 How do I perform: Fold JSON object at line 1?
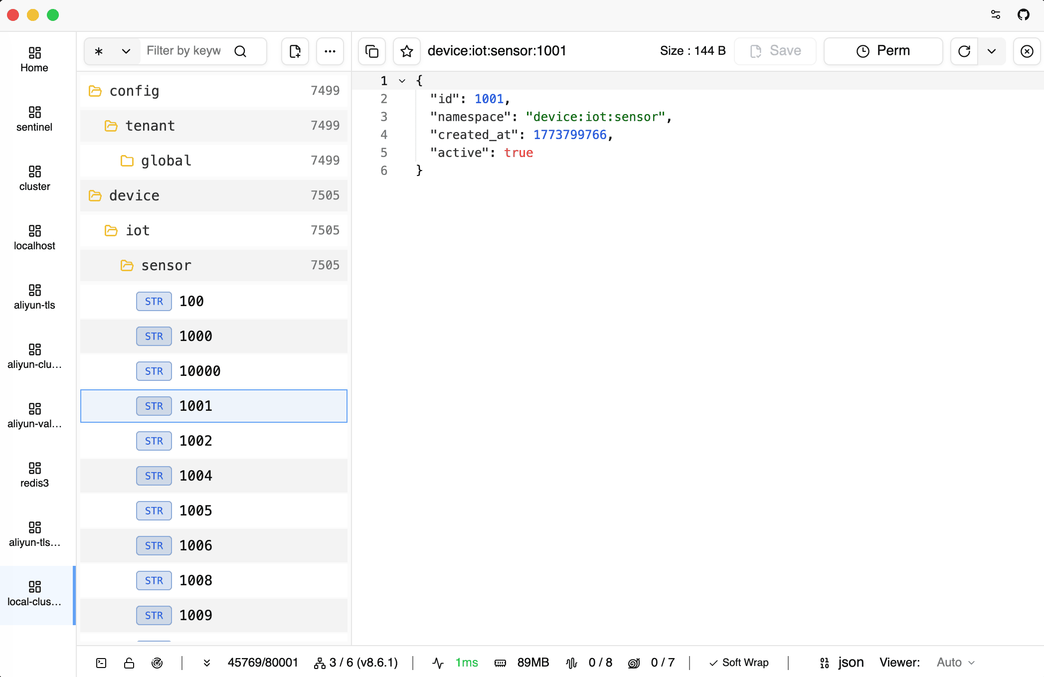(402, 81)
